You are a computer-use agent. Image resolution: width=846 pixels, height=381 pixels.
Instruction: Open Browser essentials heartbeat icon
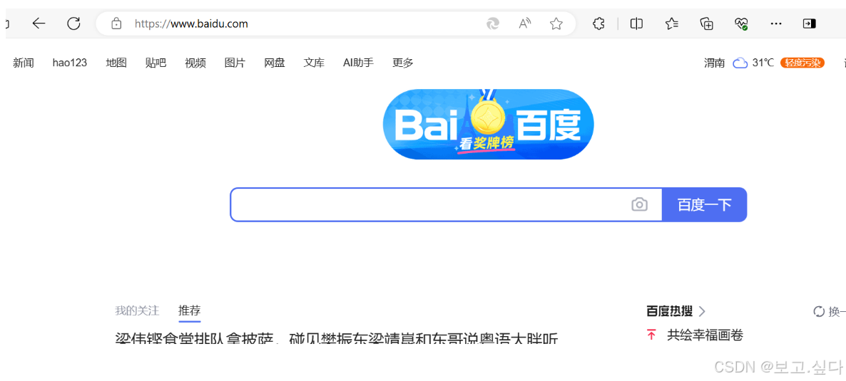pos(741,24)
